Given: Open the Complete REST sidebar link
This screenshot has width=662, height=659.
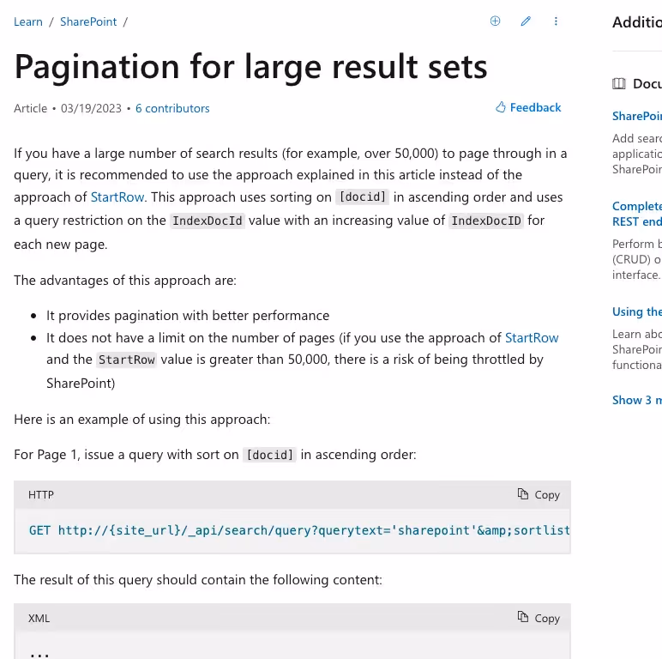Looking at the screenshot, I should [637, 214].
